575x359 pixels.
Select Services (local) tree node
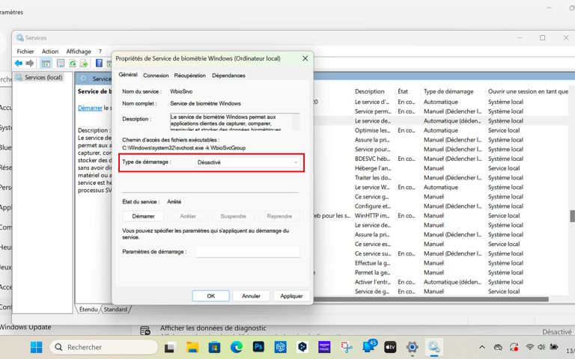click(43, 78)
